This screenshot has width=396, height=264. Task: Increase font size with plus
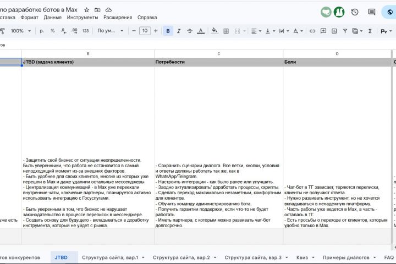(x=156, y=31)
